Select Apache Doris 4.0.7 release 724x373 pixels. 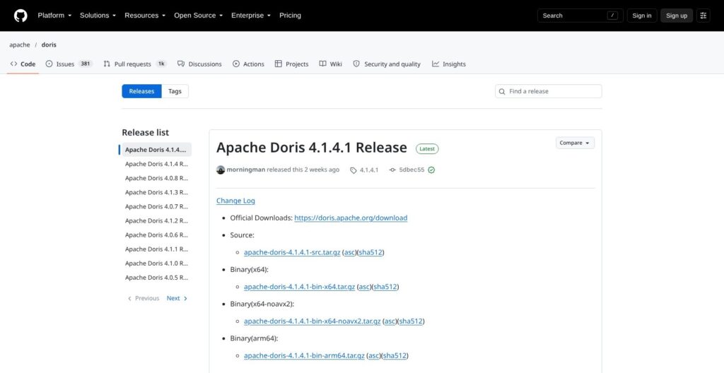pyautogui.click(x=156, y=206)
